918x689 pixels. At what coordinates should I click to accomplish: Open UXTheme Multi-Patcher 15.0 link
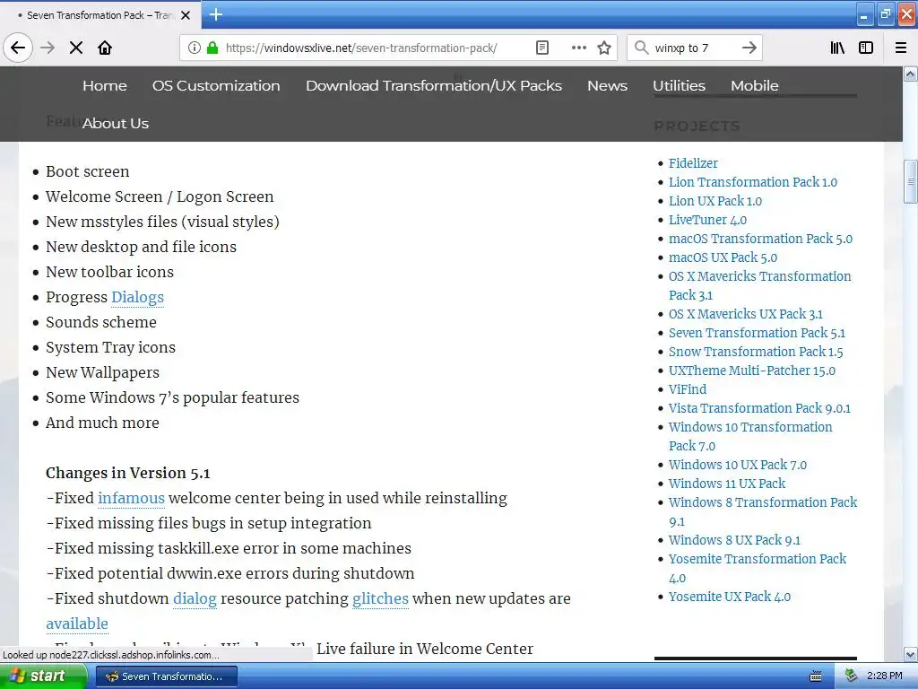(752, 371)
